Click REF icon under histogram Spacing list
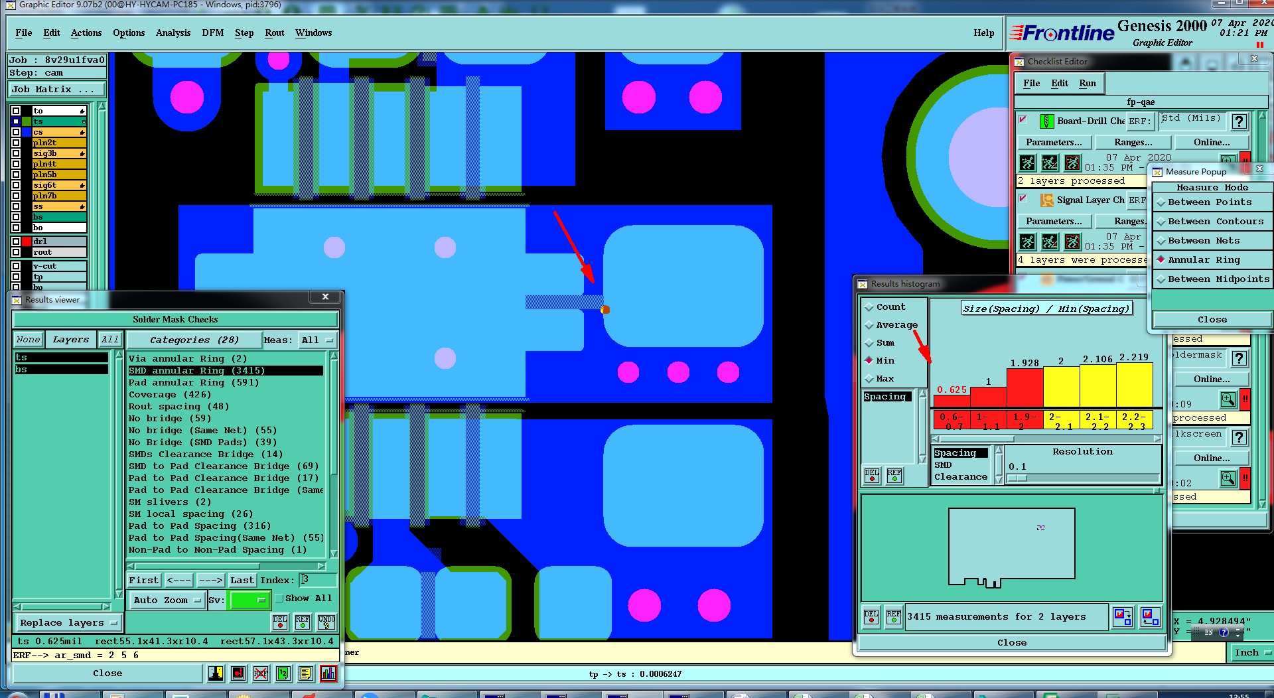This screenshot has width=1274, height=698. [894, 476]
